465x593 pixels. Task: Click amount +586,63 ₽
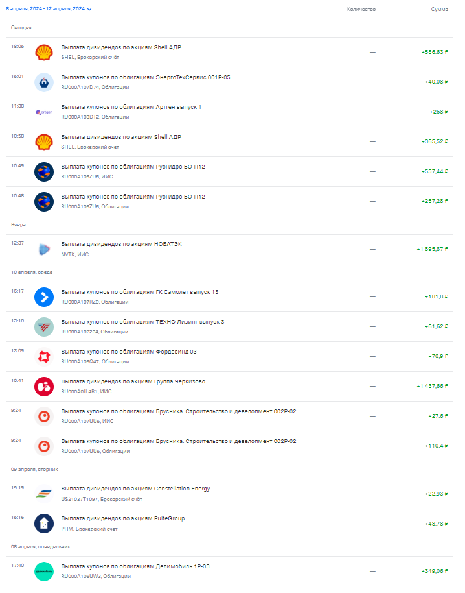coord(435,52)
